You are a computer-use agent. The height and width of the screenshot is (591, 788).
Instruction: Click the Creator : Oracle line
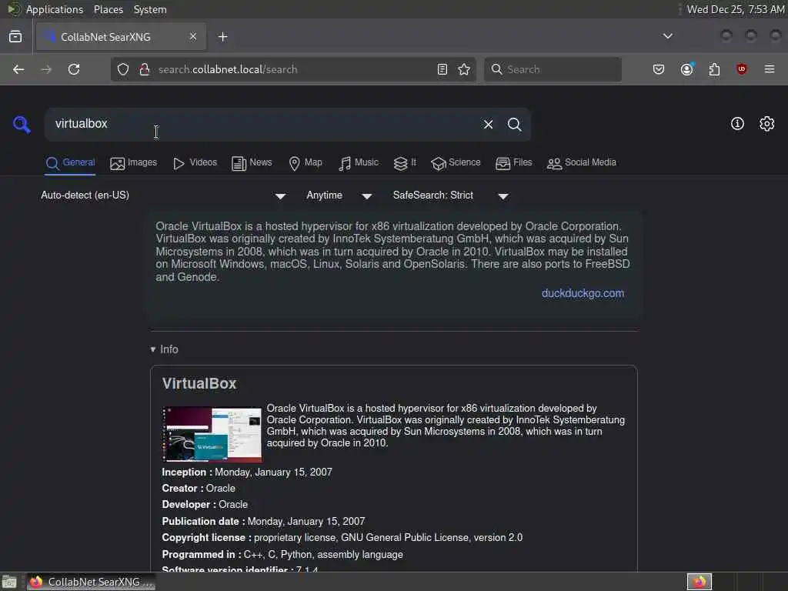(x=199, y=488)
